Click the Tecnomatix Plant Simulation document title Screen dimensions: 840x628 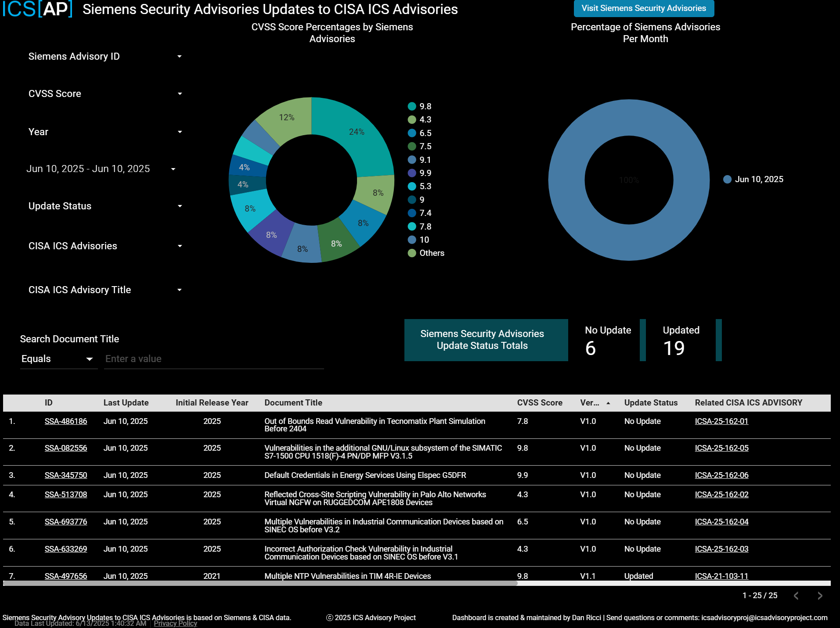(375, 425)
